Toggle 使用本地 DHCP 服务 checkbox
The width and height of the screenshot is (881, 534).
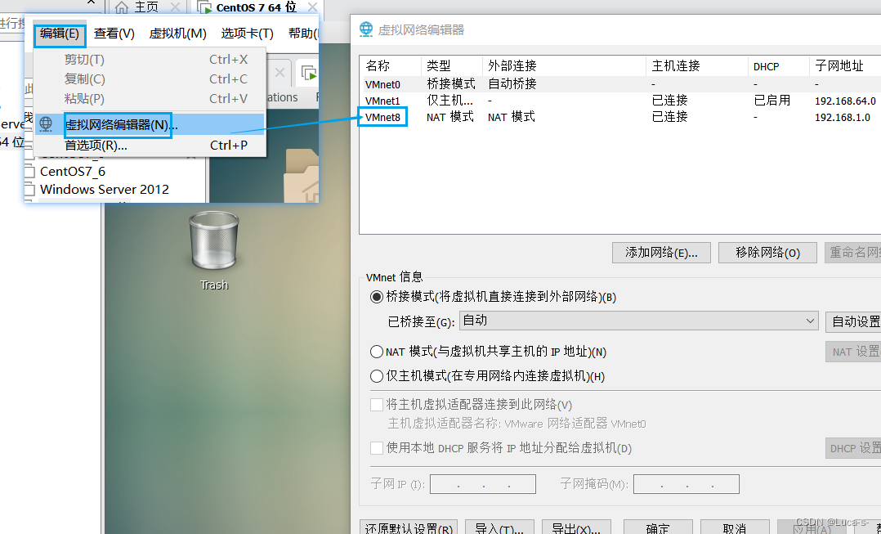click(377, 448)
